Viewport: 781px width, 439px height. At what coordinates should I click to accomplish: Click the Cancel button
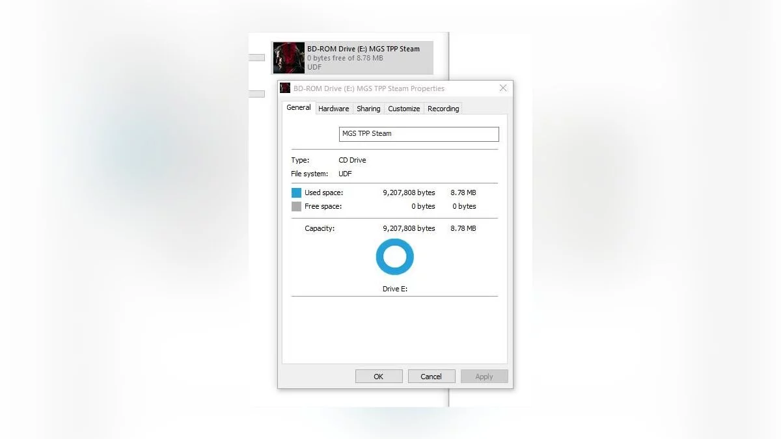[432, 377]
